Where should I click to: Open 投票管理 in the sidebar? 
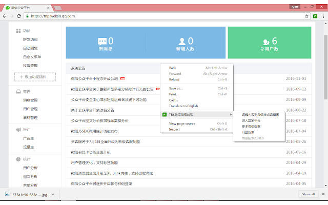pos(30,66)
